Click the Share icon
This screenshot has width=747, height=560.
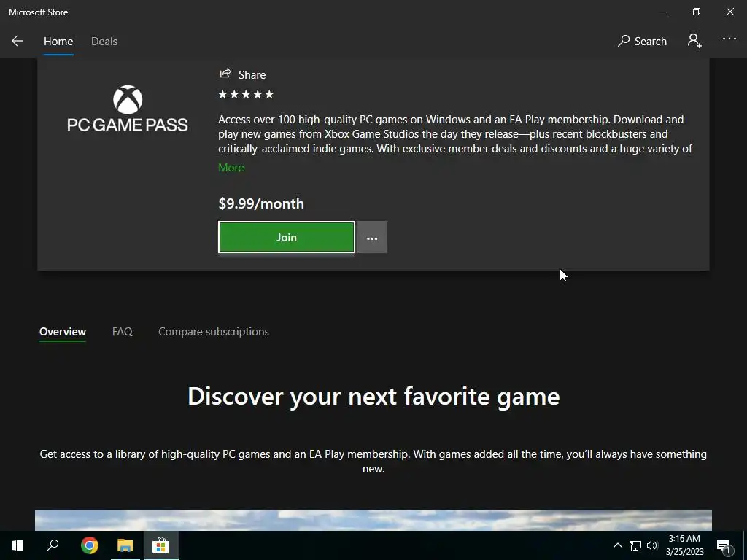[x=225, y=74]
